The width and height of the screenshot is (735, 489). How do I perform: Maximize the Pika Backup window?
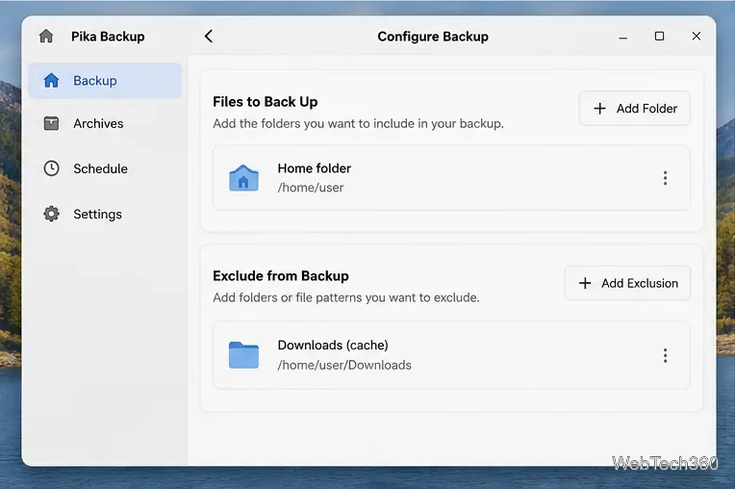click(659, 37)
